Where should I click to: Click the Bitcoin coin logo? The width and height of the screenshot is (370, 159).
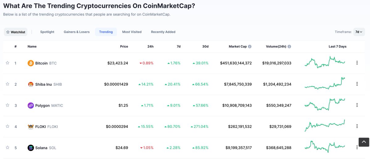31,63
